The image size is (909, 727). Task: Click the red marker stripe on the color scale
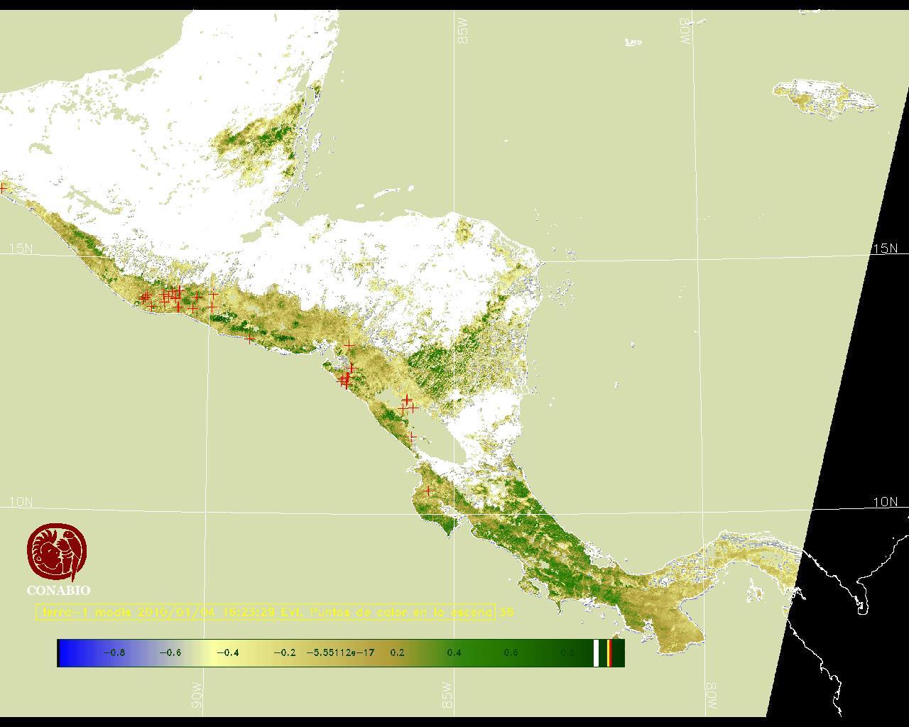(609, 653)
